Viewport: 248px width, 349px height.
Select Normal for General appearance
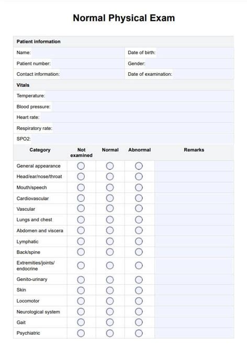pos(110,166)
